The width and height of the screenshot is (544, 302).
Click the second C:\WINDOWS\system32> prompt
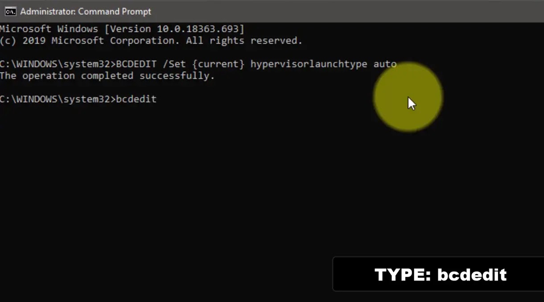click(x=57, y=99)
